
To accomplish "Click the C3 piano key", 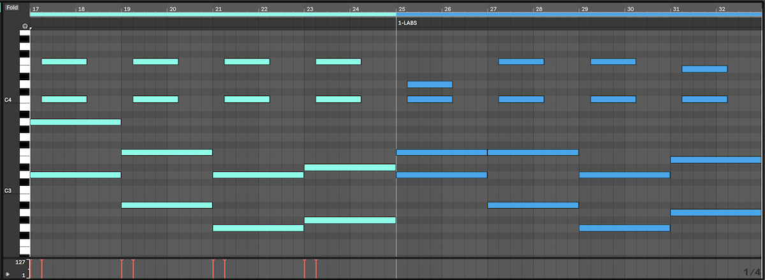I will [x=24, y=190].
